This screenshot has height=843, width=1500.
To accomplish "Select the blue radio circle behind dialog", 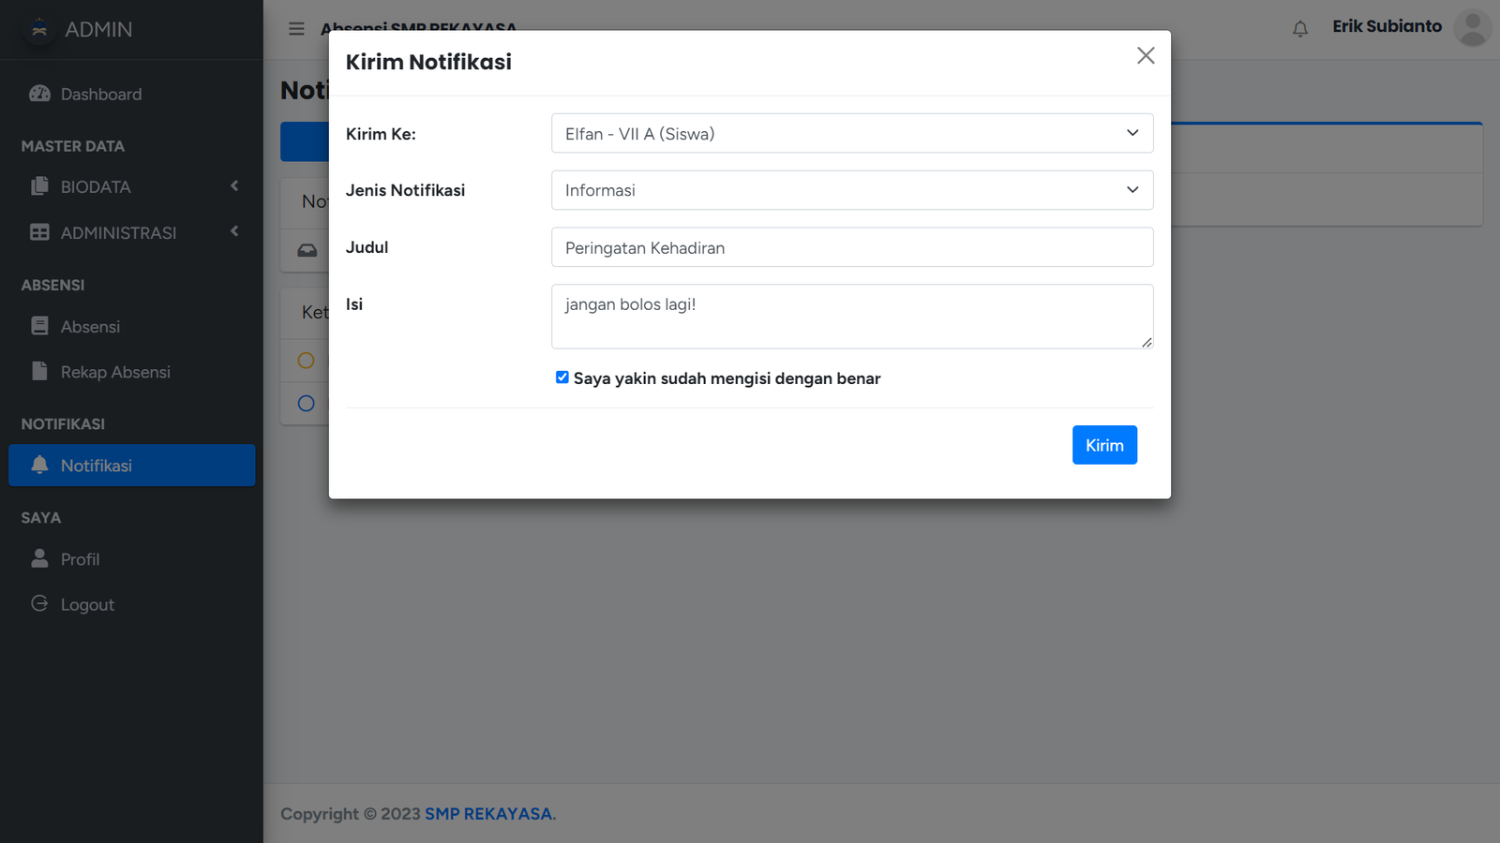I will pyautogui.click(x=306, y=404).
